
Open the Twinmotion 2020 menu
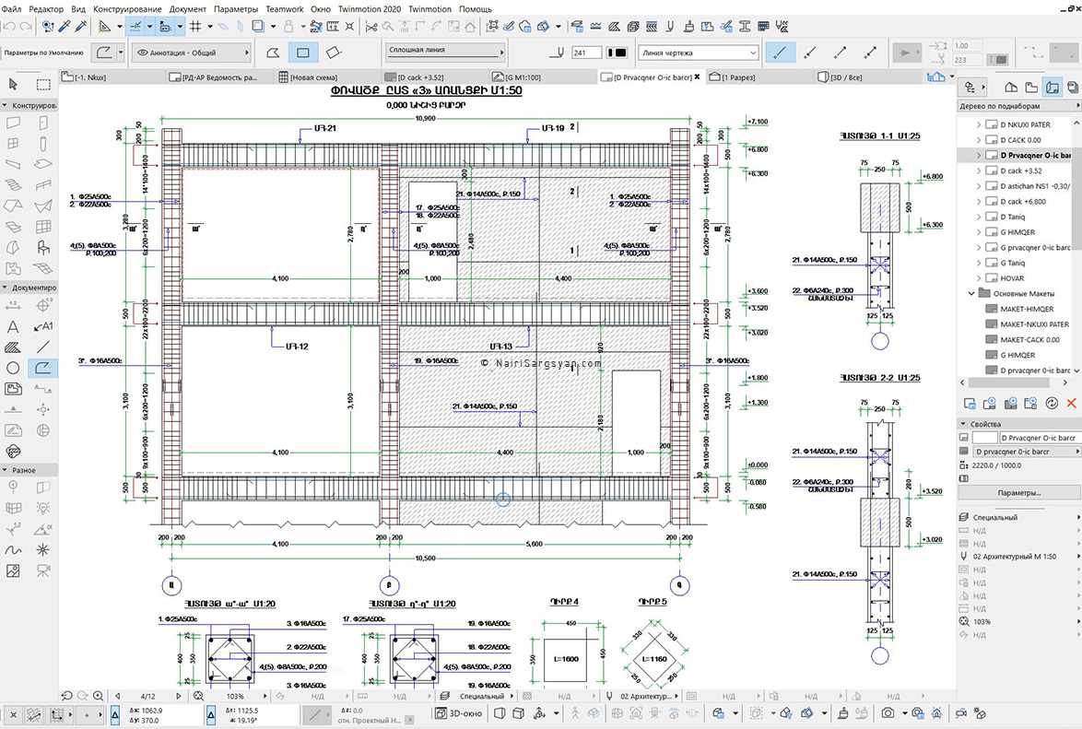point(370,9)
